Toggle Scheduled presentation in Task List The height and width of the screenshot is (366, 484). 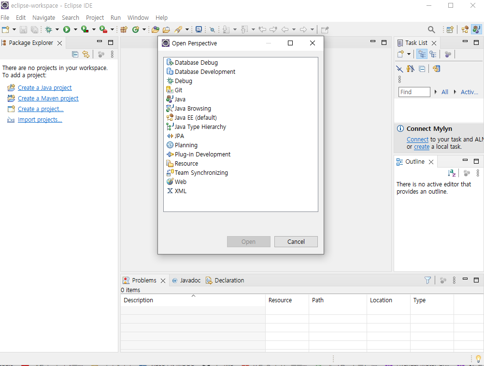[433, 54]
